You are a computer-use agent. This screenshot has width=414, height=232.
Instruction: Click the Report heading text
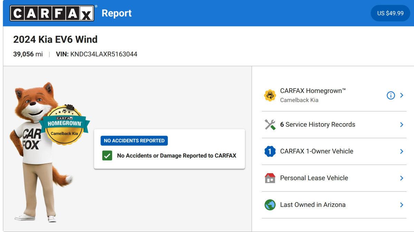click(x=117, y=13)
